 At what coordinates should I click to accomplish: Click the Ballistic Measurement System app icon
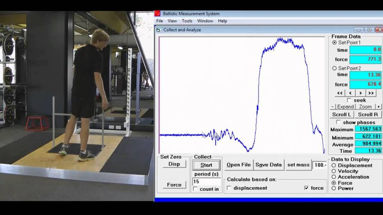(157, 13)
